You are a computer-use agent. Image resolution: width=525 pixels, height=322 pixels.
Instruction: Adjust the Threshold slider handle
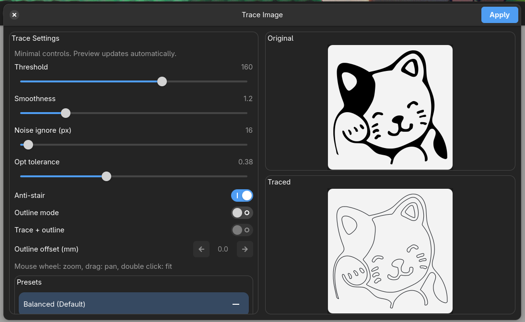click(162, 81)
